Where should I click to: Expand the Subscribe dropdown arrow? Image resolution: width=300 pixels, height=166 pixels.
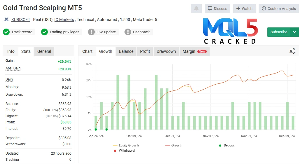tap(295, 32)
